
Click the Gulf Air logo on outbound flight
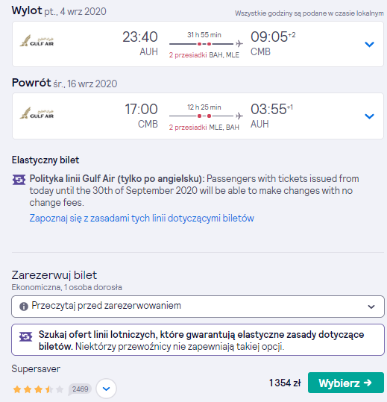(x=37, y=41)
